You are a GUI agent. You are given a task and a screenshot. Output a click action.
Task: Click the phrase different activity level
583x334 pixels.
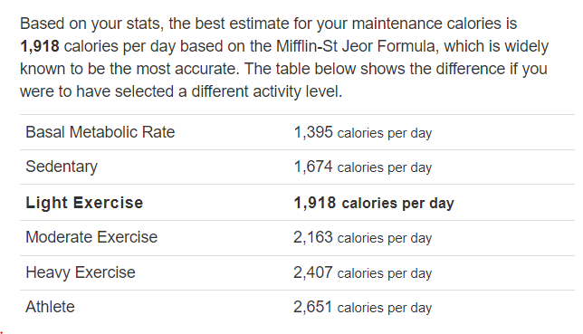coord(266,91)
